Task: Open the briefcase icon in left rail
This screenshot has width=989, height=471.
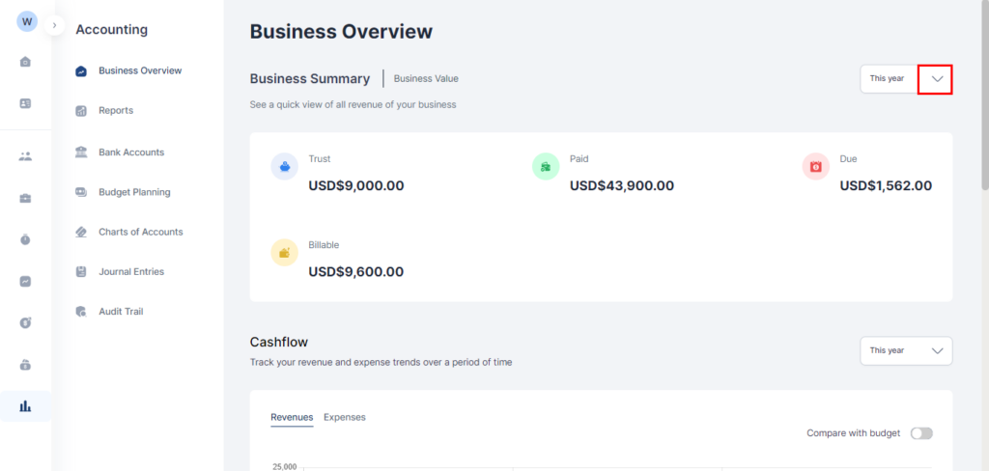Action: (25, 199)
